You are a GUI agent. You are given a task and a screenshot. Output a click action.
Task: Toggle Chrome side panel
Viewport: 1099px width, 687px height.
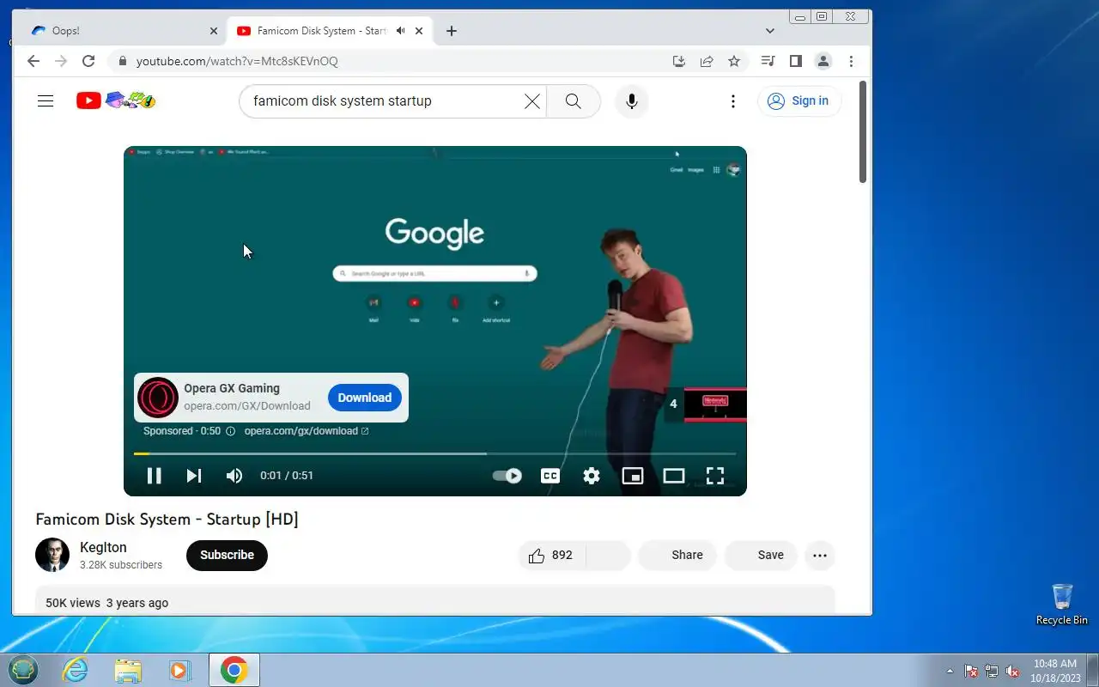point(796,61)
